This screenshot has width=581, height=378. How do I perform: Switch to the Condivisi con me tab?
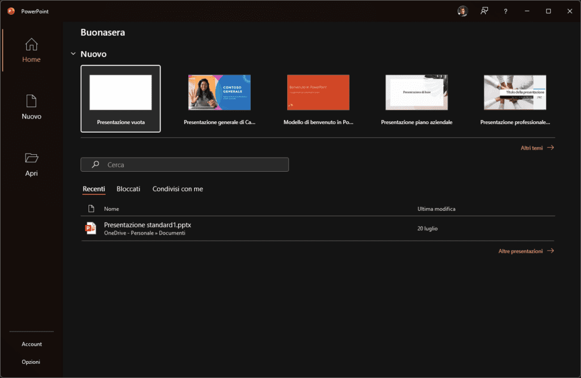pos(178,189)
